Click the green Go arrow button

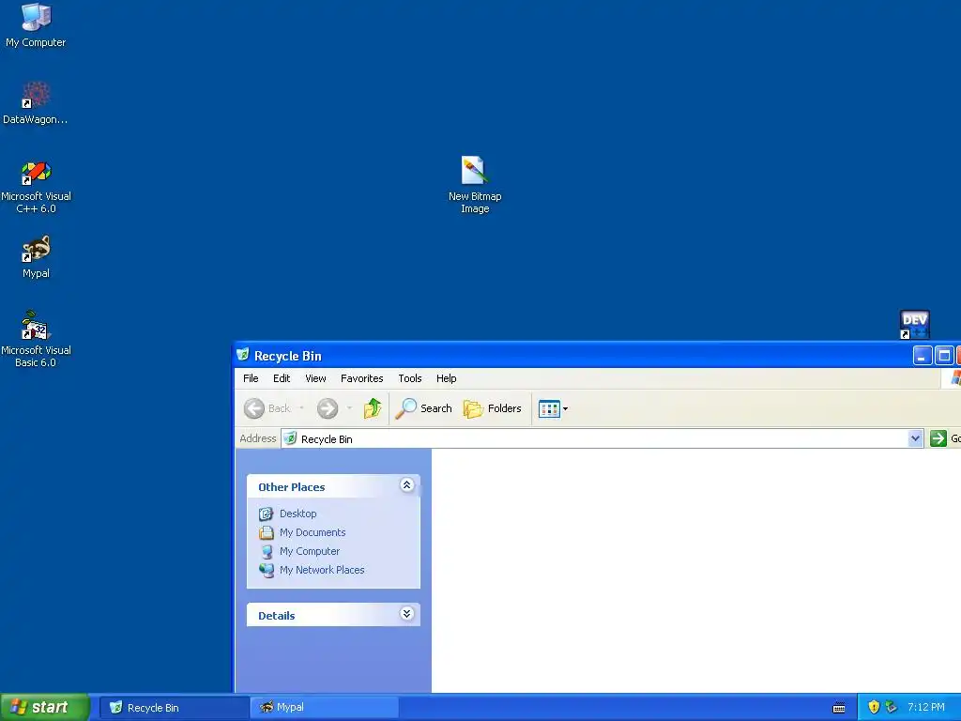click(x=938, y=438)
